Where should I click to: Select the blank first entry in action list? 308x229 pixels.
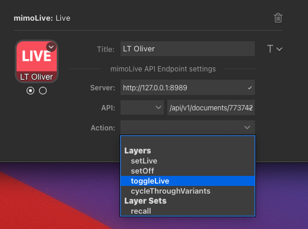pos(187,141)
